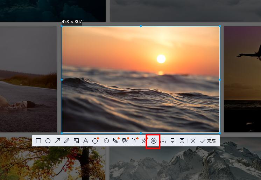Select the rectangle drawing tool
This screenshot has width=261, height=180.
point(38,141)
